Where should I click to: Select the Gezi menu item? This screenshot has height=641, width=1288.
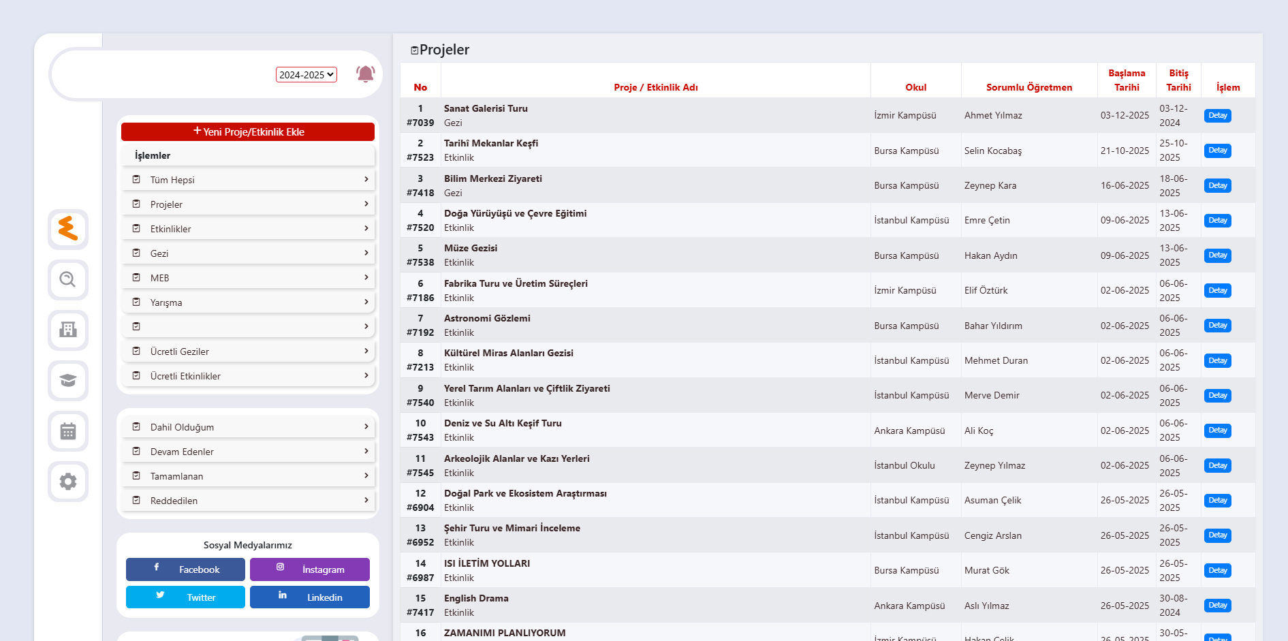coord(249,253)
